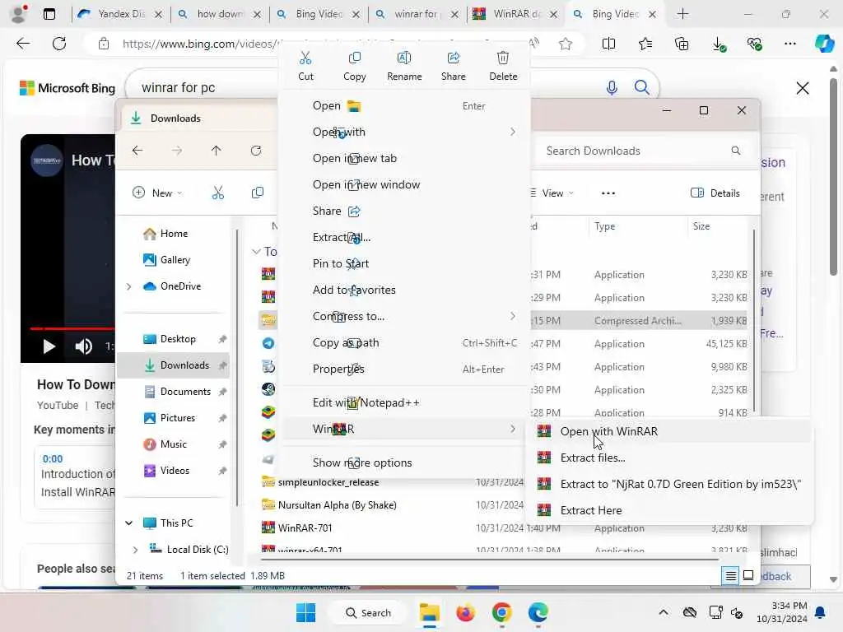
Task: Click the scissors Cut icon in Explorer toolbar
Action: tap(217, 193)
